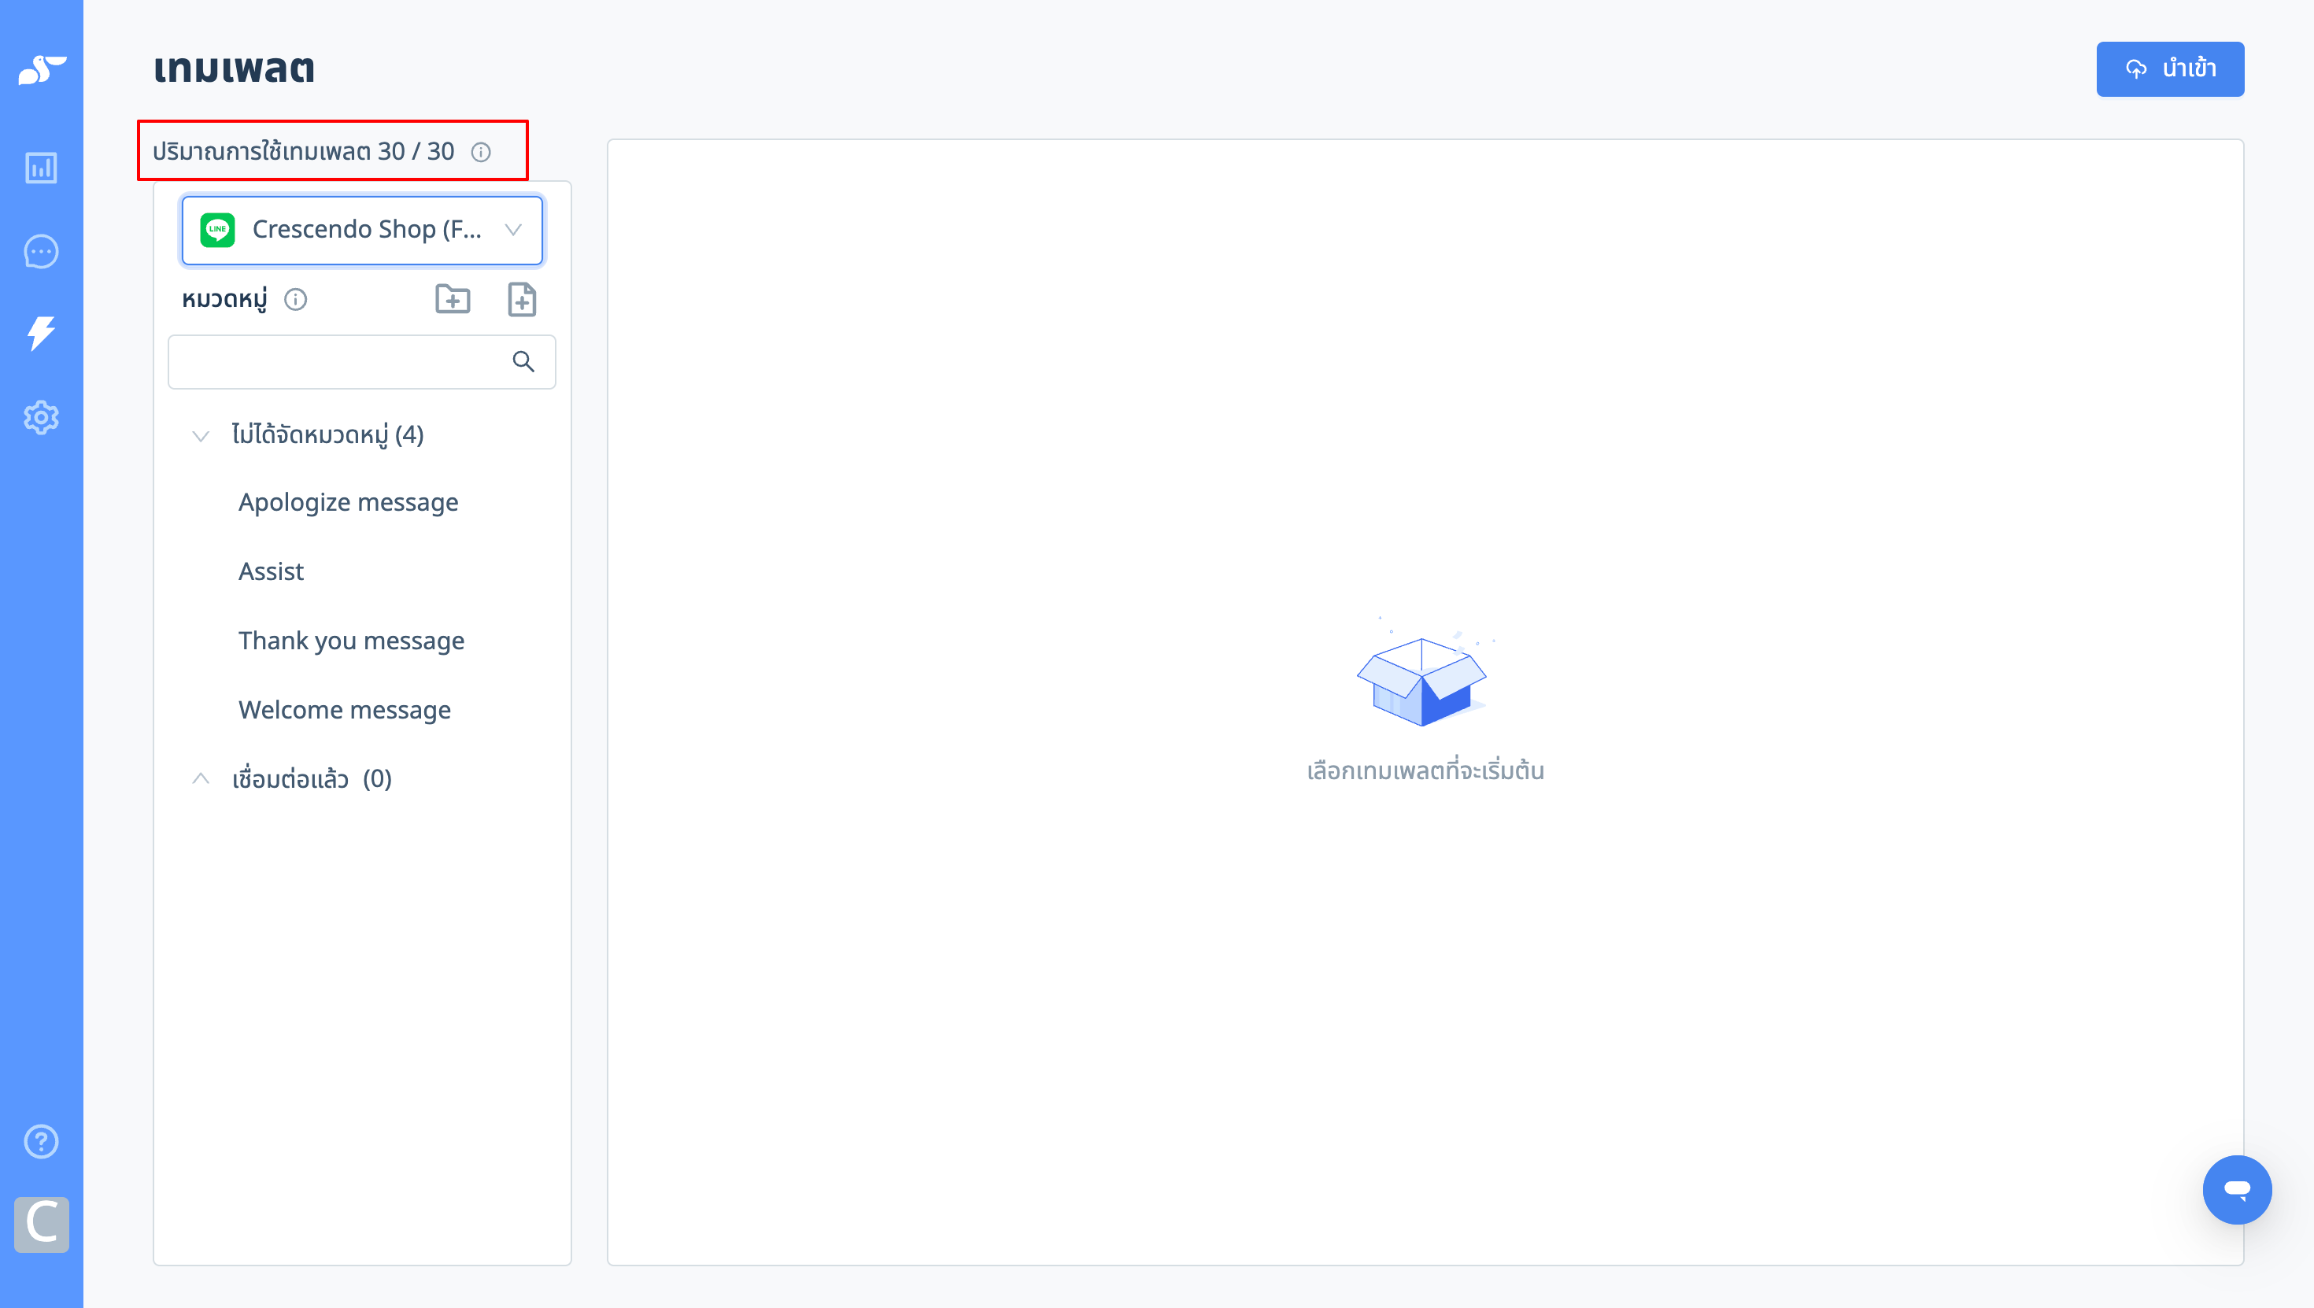Click the LINE channel icon in the dropdown
Screen dimensions: 2314x1308
point(217,230)
